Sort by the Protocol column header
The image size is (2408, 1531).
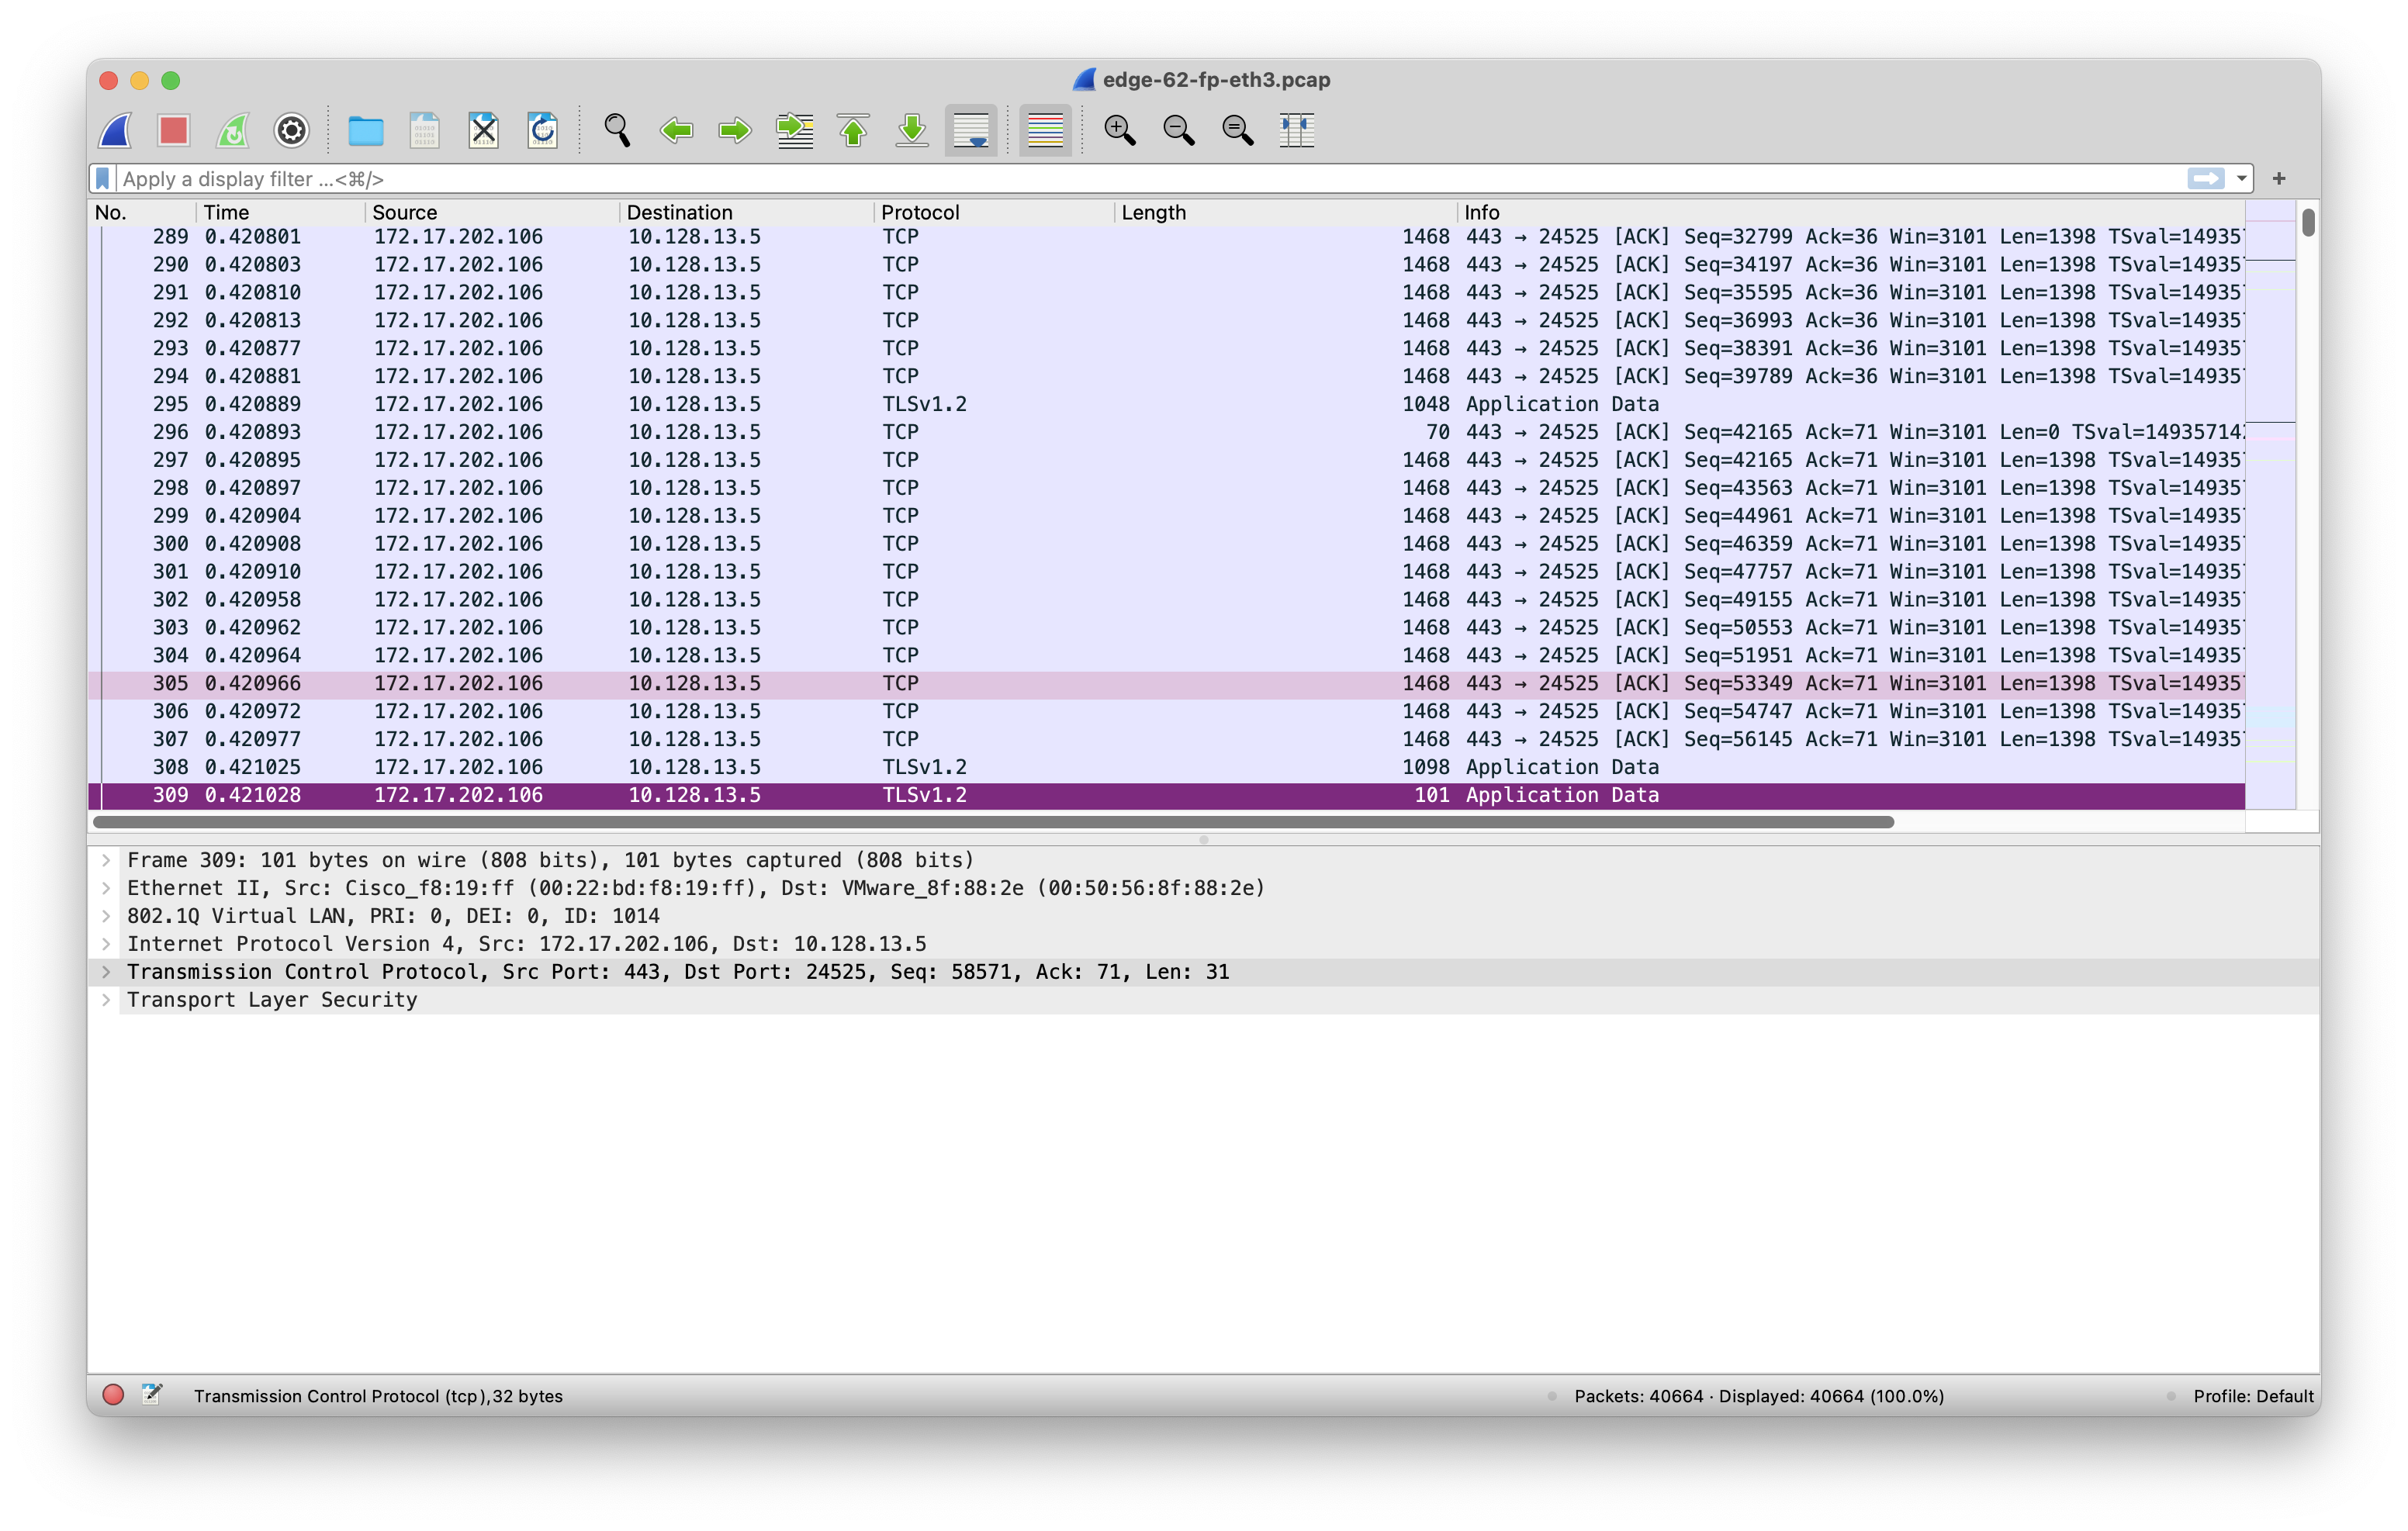pos(995,212)
